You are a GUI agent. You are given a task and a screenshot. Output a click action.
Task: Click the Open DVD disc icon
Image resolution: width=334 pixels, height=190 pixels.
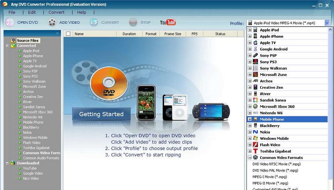click(x=10, y=22)
